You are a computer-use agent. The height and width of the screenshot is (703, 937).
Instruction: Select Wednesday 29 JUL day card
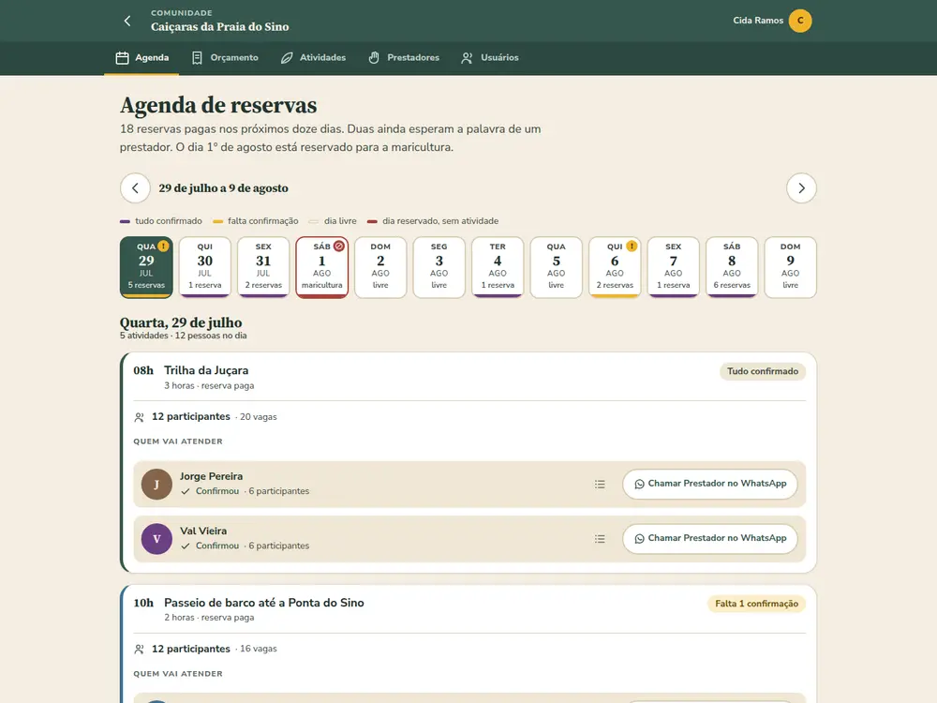coord(146,267)
